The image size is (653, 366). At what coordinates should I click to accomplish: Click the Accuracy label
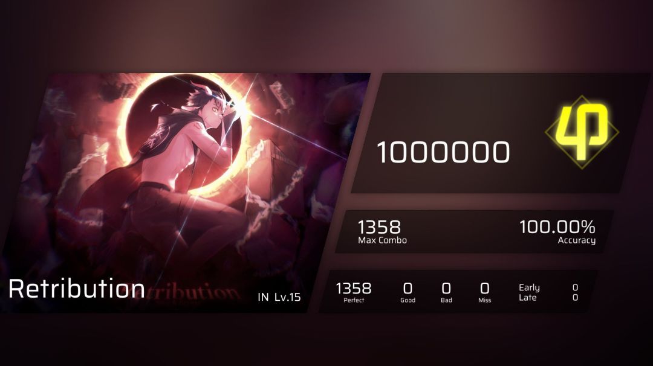(577, 240)
